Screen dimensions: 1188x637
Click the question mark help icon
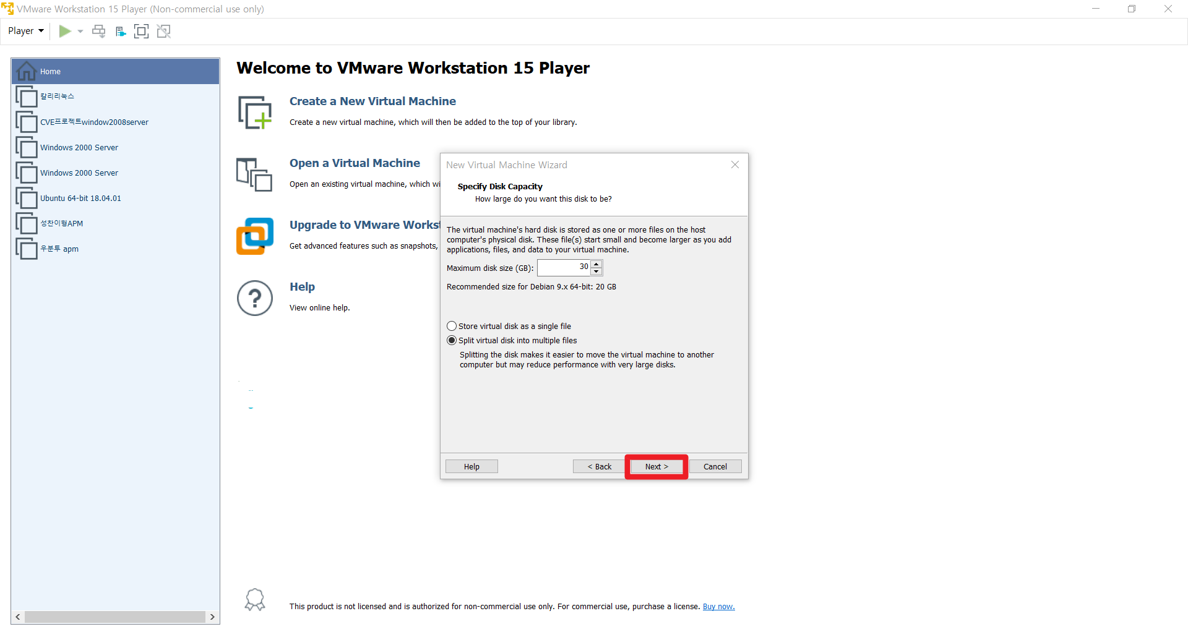coord(255,298)
